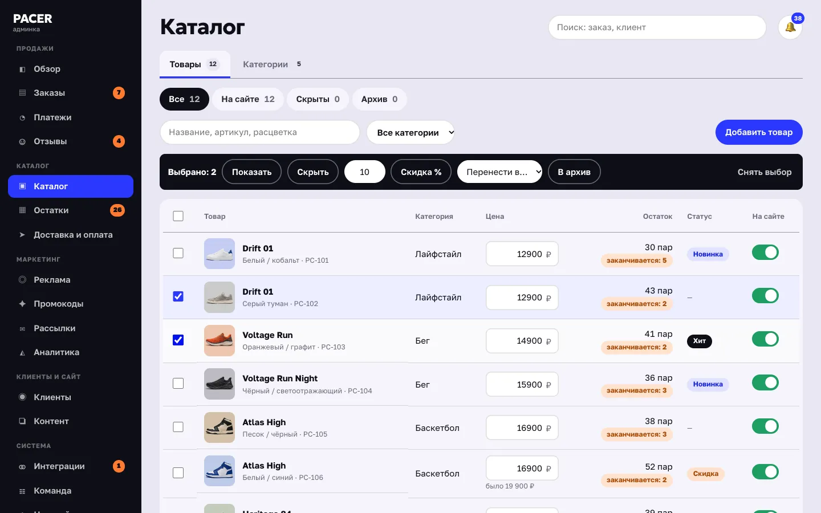Click the Отзывы sidebar icon
Screen dimensions: 821x513
pos(22,141)
